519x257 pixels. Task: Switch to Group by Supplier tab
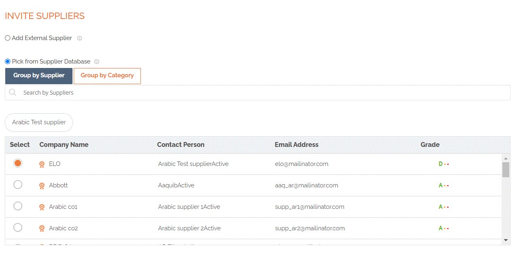(39, 76)
